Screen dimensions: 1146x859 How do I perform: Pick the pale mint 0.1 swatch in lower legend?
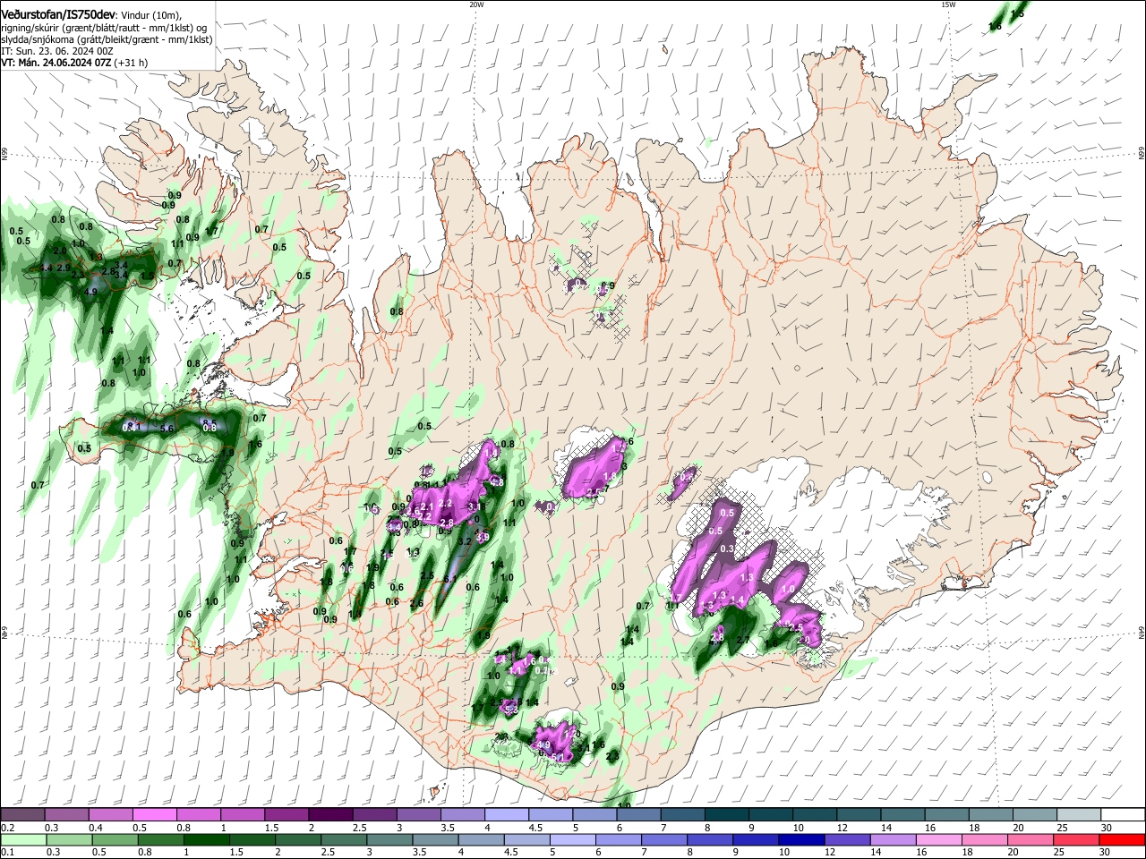coord(23,839)
